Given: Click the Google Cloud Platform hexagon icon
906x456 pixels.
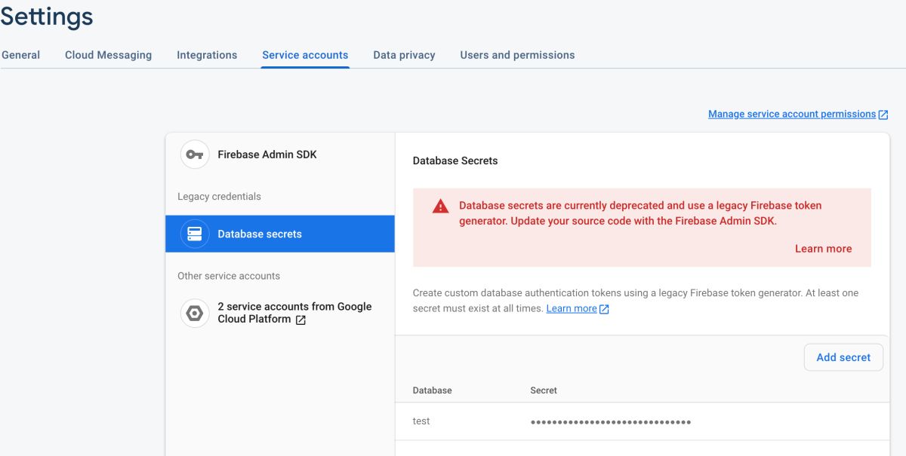Looking at the screenshot, I should coord(195,313).
